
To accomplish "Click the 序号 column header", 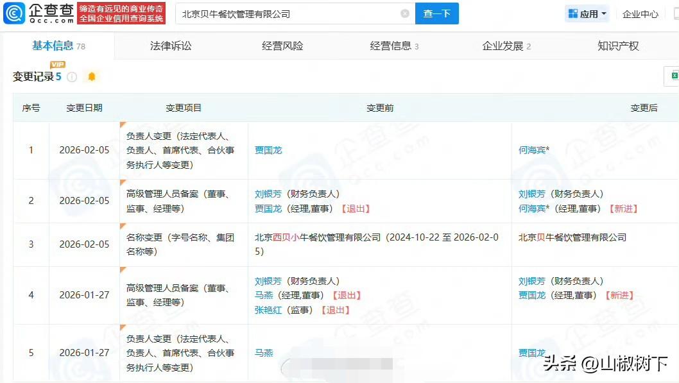I will pyautogui.click(x=31, y=108).
